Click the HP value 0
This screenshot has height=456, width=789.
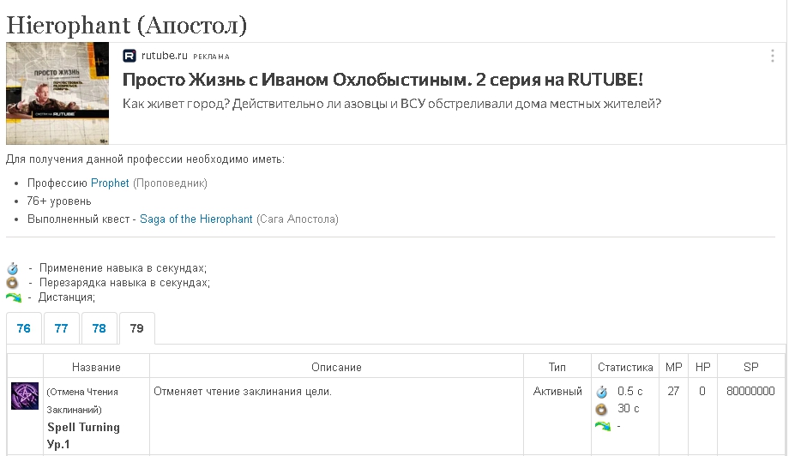tap(702, 391)
